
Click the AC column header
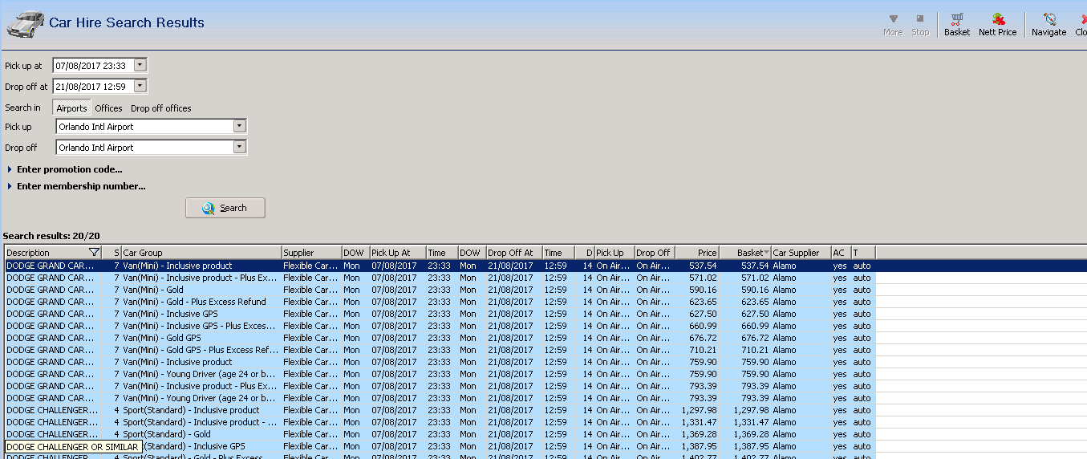click(841, 253)
